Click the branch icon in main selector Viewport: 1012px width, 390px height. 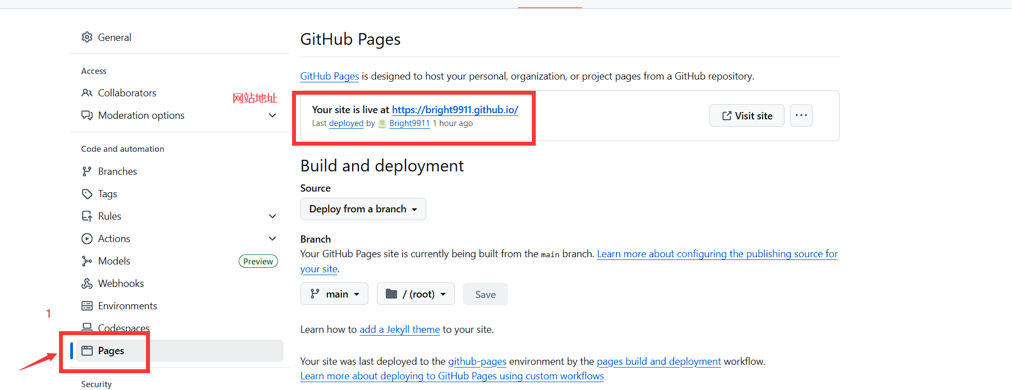pos(315,294)
